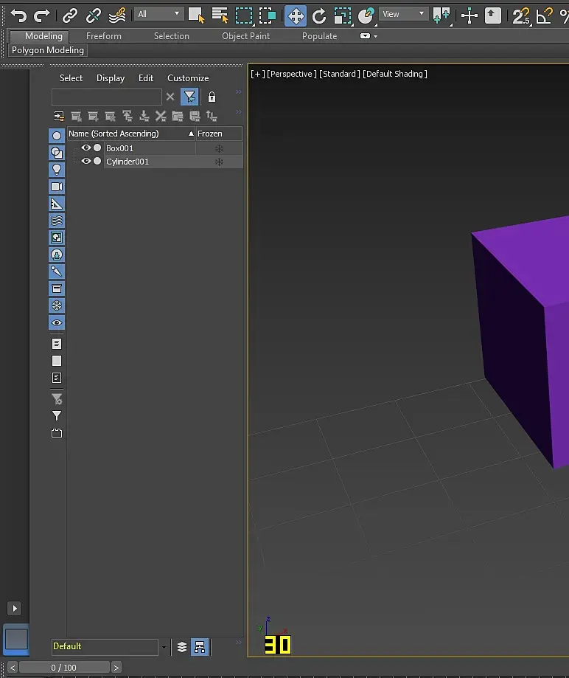Click the Angle Snap toggle icon
This screenshot has height=678, width=569.
tap(544, 15)
